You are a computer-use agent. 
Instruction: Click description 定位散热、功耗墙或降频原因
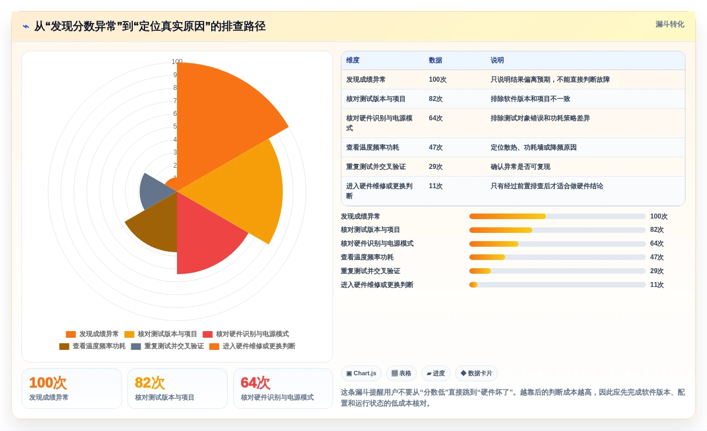click(x=534, y=148)
